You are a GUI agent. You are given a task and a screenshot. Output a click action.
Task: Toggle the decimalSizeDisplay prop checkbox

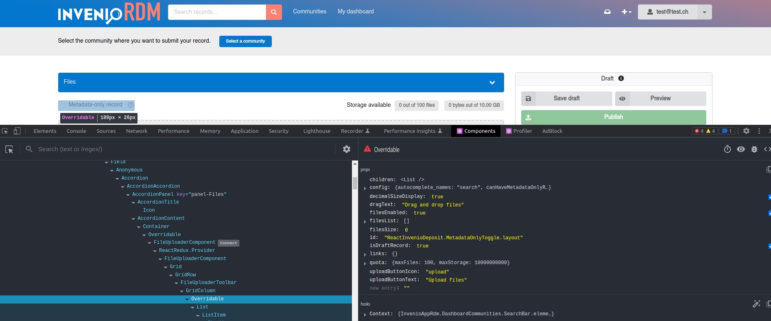769,197
